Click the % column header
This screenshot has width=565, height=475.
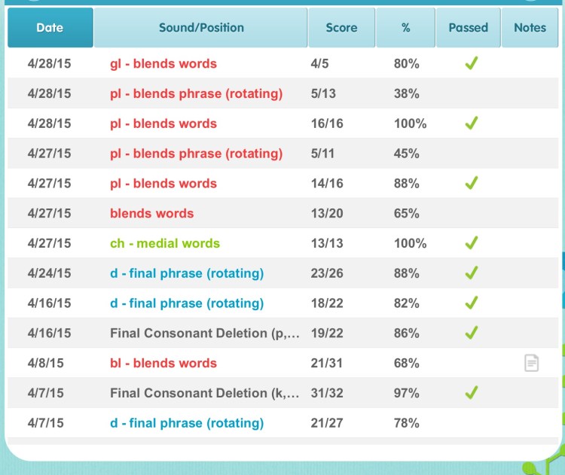pyautogui.click(x=406, y=28)
